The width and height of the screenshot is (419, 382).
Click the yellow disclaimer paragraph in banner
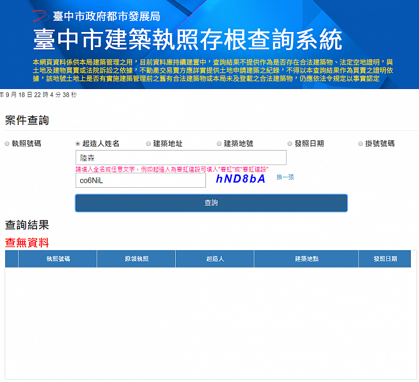click(x=213, y=70)
